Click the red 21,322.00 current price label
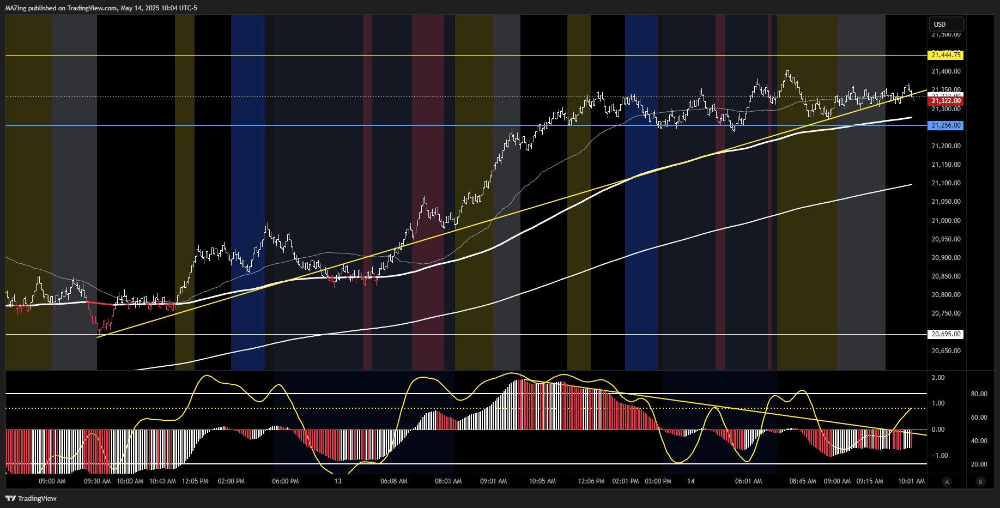Screen dimensions: 1000x508 (x=946, y=101)
